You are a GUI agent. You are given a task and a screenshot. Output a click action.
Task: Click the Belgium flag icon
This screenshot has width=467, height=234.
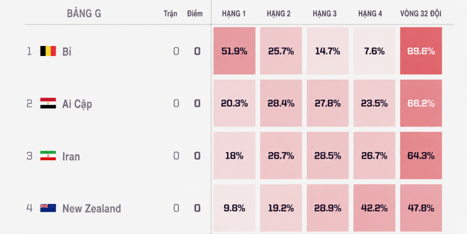pos(48,51)
